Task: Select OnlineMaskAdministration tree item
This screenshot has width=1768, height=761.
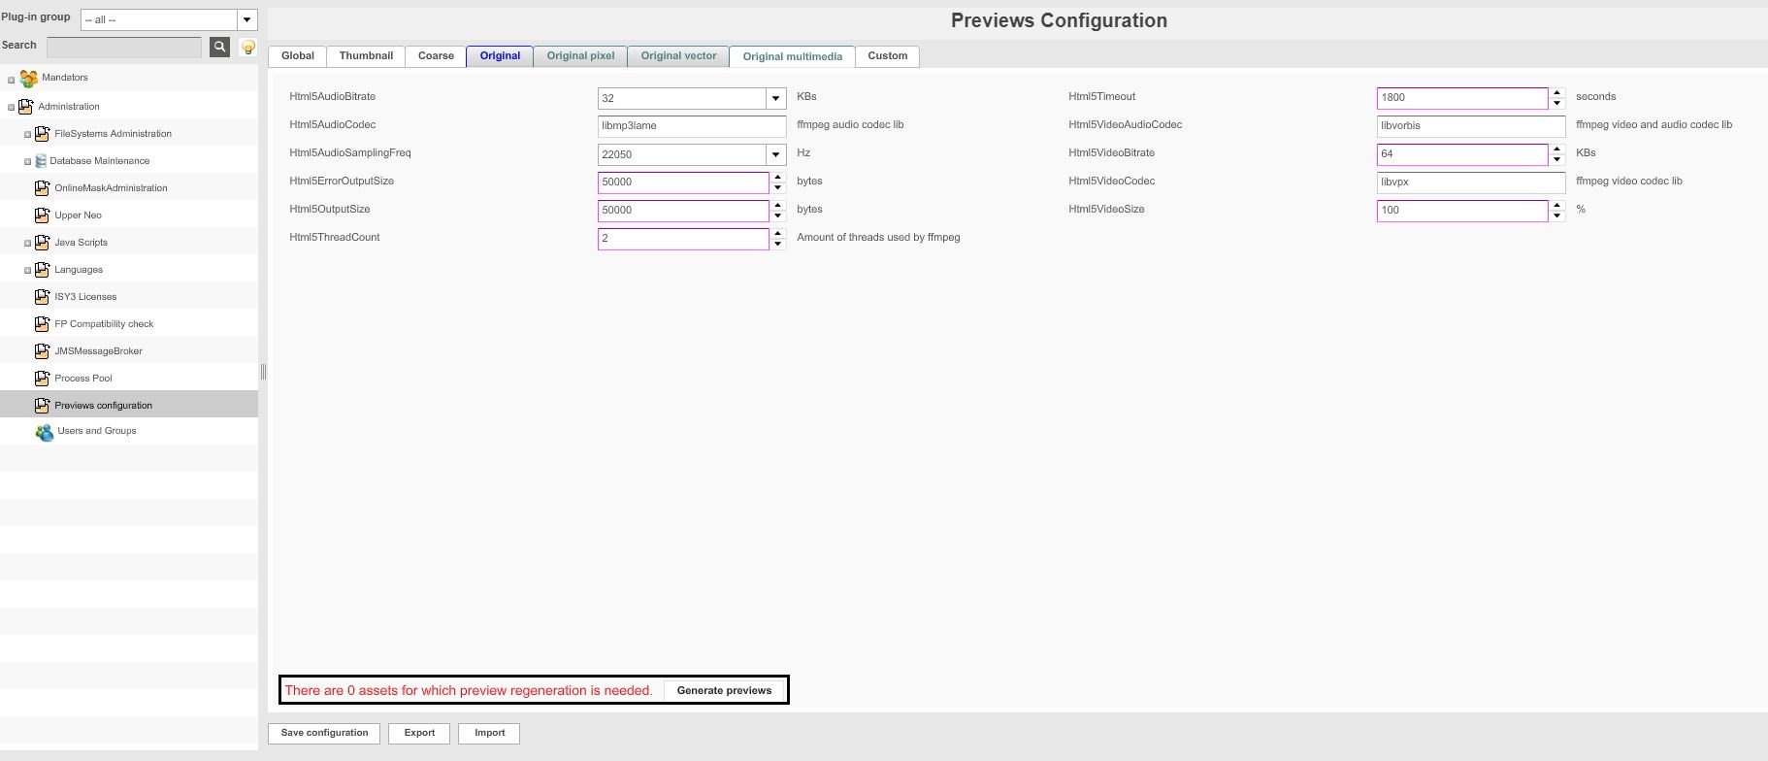Action: [111, 188]
